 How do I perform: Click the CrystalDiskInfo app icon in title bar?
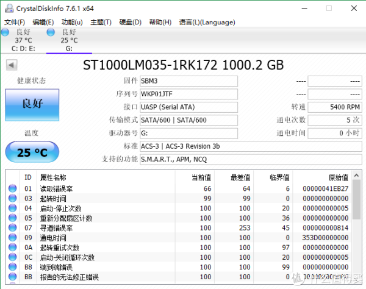(9, 9)
